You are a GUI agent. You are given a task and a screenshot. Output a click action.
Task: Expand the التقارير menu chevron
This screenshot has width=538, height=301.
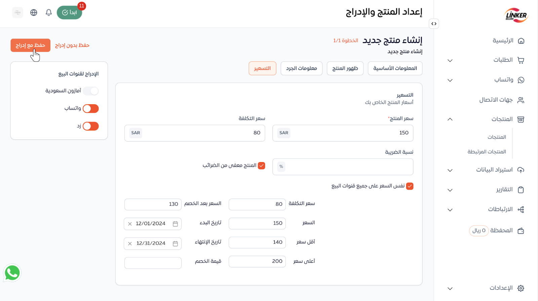coord(450,190)
